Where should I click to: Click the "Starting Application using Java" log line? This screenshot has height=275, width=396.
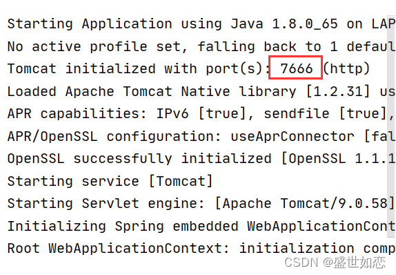point(201,24)
